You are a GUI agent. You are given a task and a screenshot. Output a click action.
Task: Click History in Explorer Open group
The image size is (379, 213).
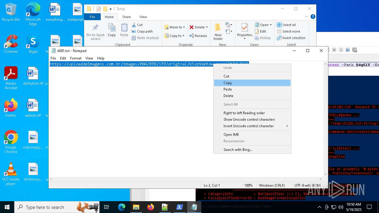(263, 38)
